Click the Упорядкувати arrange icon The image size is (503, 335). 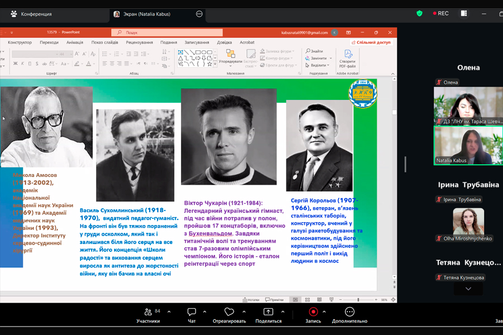click(230, 54)
